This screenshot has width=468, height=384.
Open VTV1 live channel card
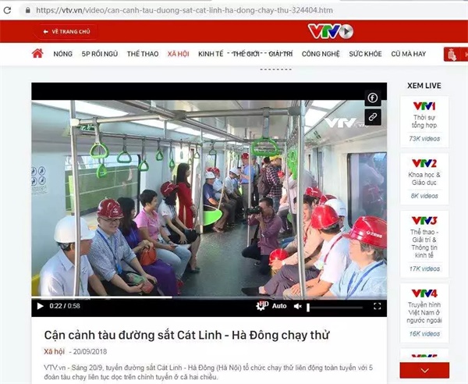coord(424,122)
